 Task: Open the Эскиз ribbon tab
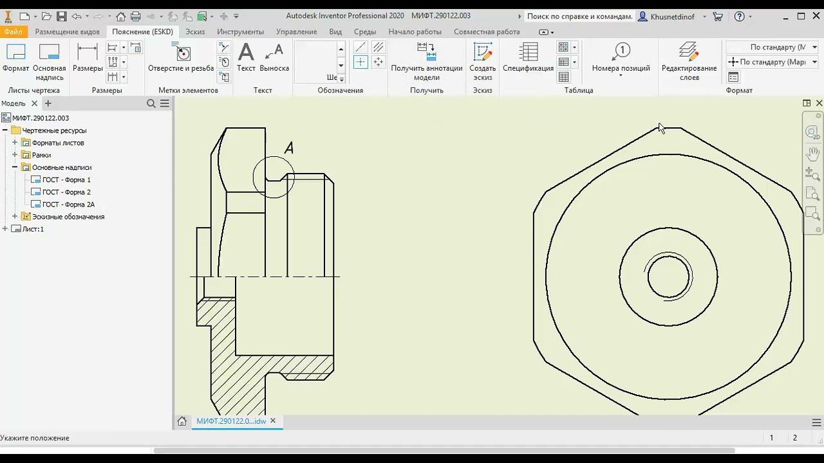point(195,32)
